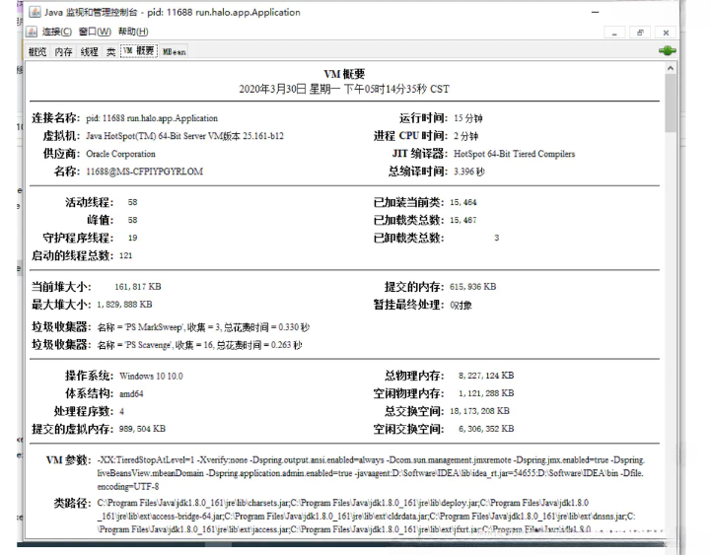Screen dimensions: 710x555
Task: Click the green connection status icon
Action: click(667, 50)
